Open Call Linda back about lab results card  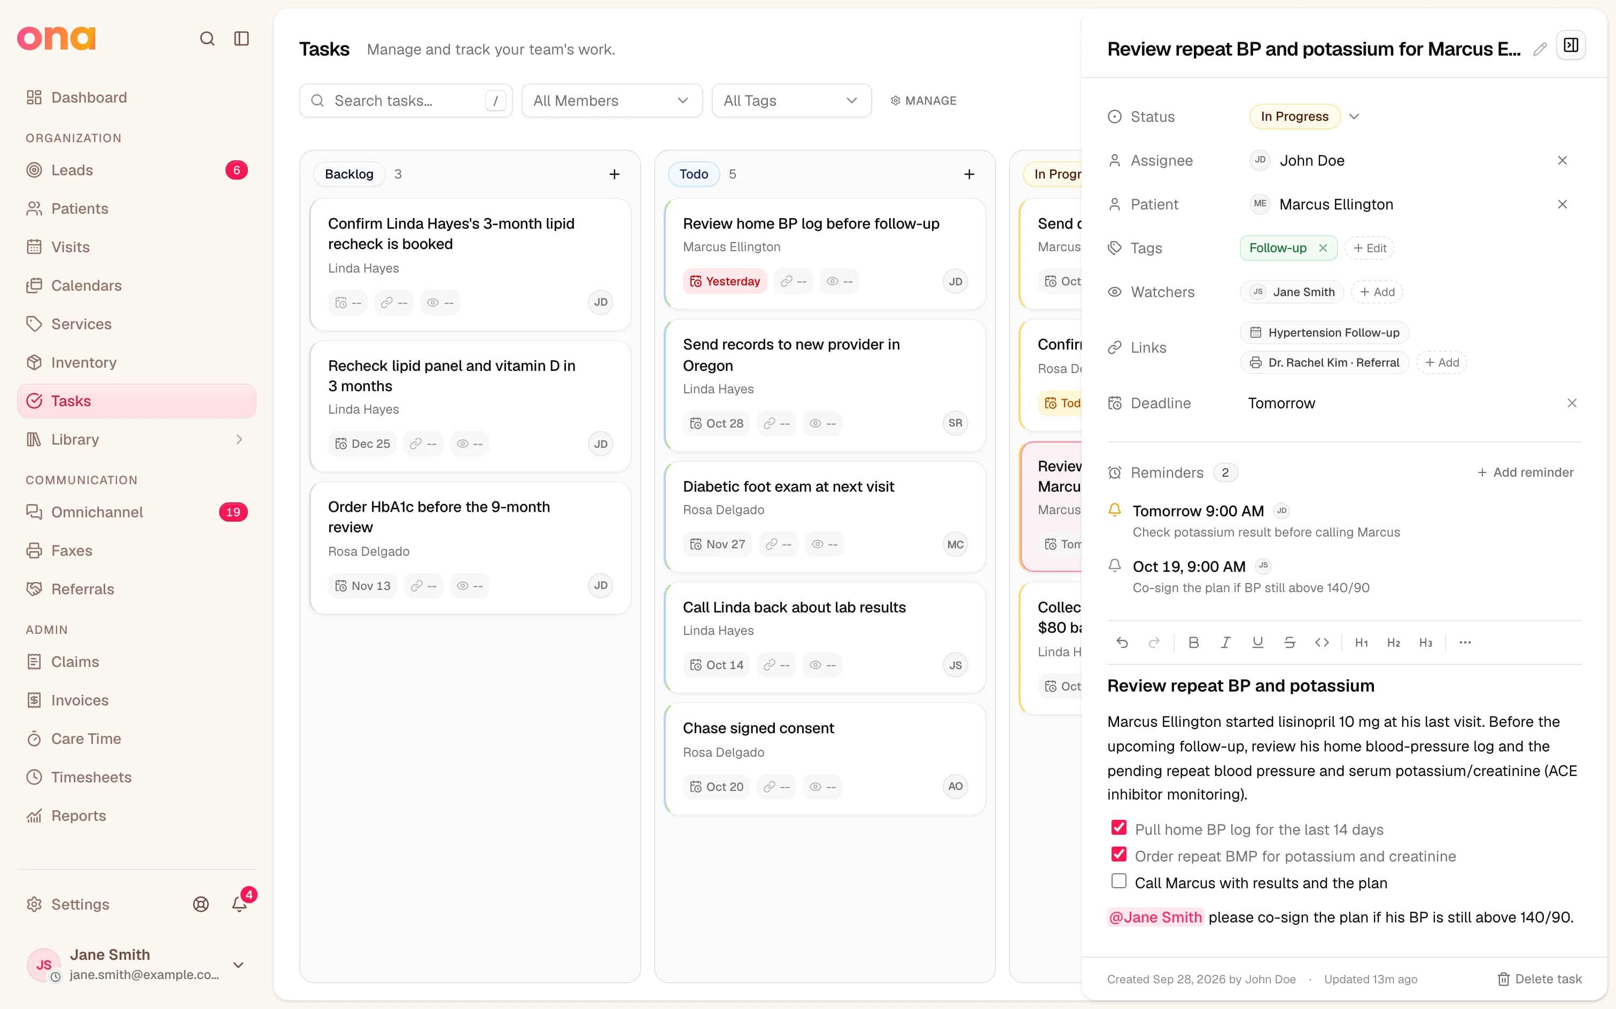[x=825, y=638]
